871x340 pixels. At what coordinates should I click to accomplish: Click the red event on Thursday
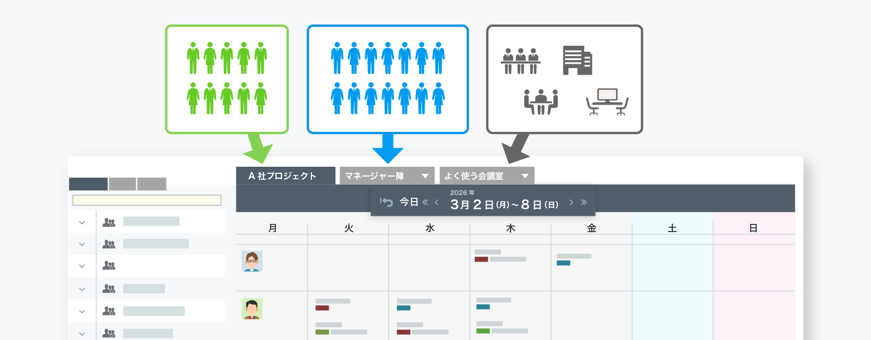[481, 259]
